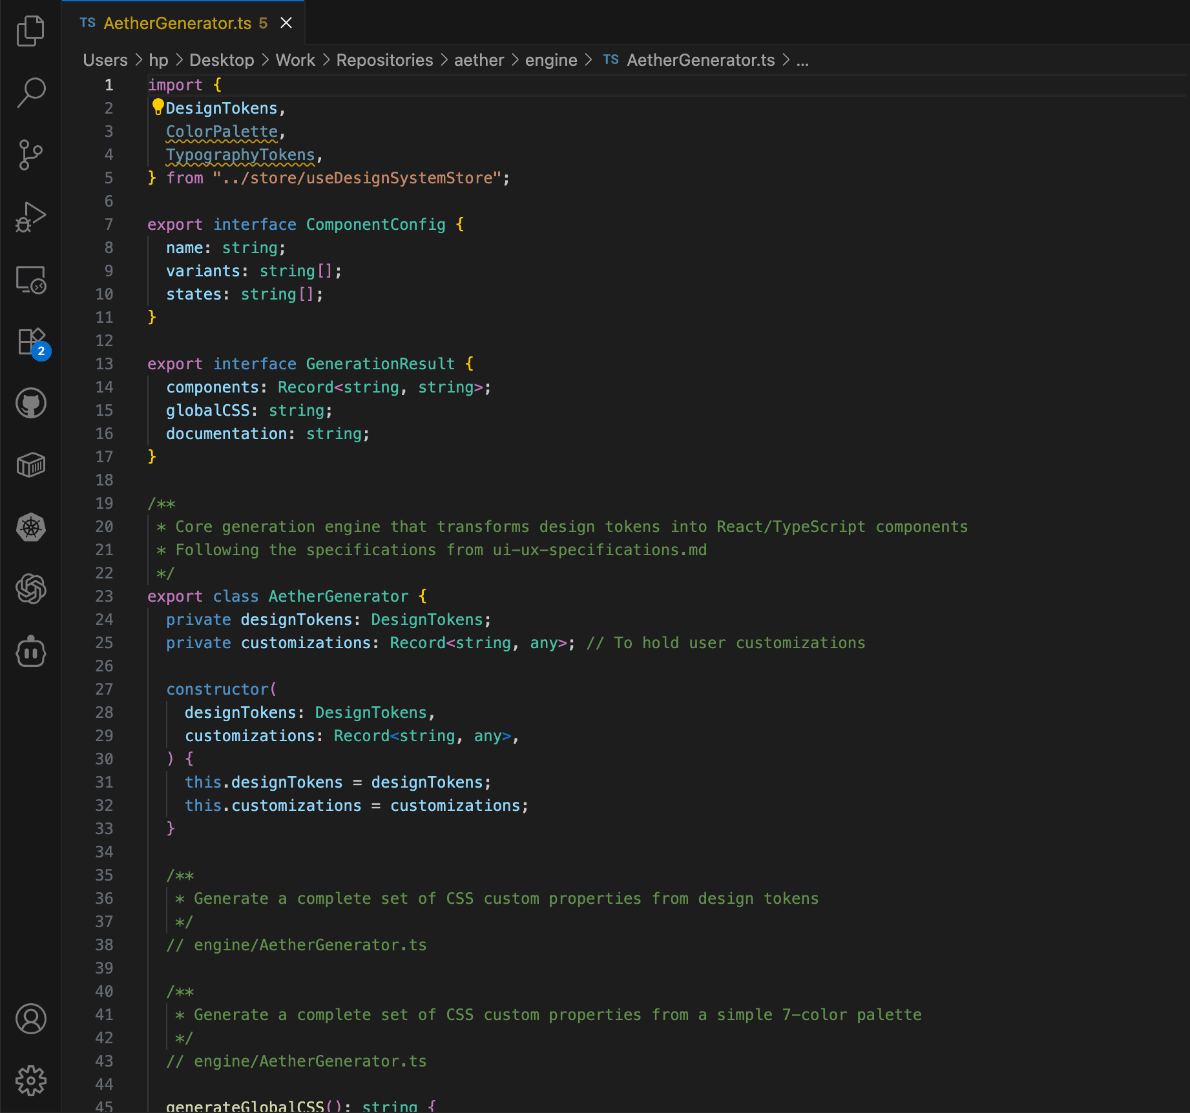Image resolution: width=1190 pixels, height=1113 pixels.
Task: Open the Extensions view
Action: point(30,342)
